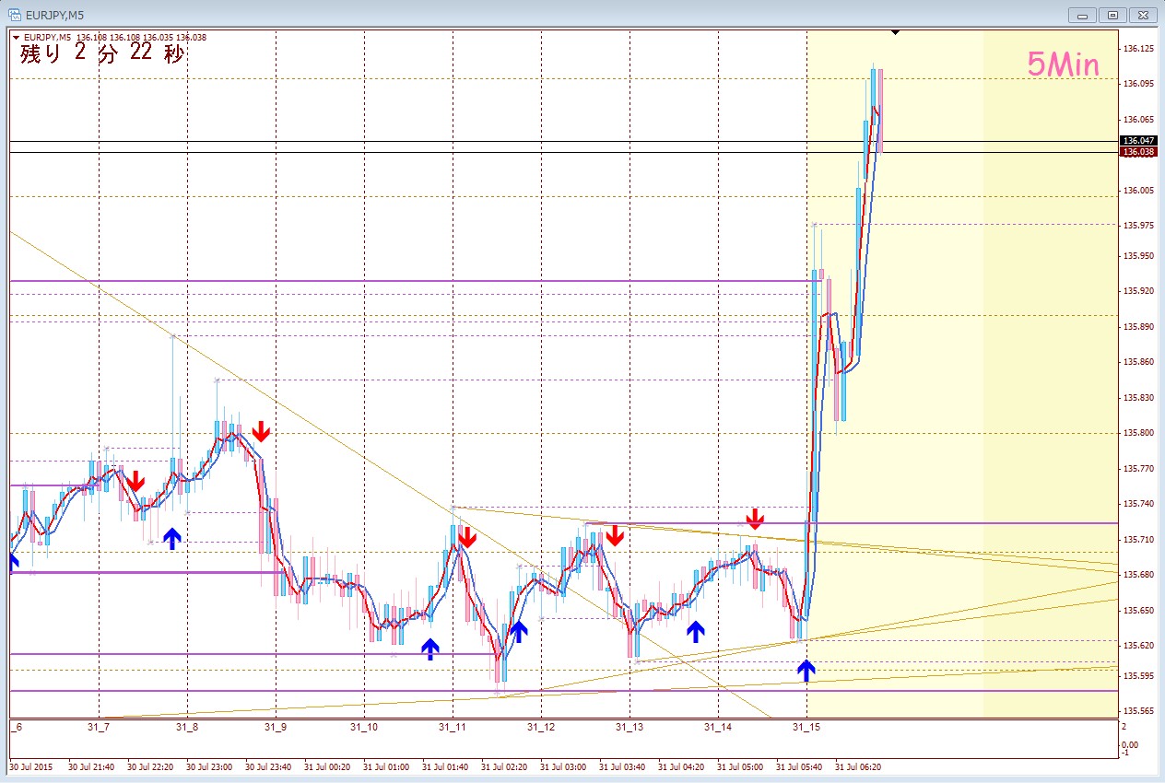Viewport: 1165px width, 783px height.
Task: Select the red 136.038 current price tag
Action: (1137, 152)
